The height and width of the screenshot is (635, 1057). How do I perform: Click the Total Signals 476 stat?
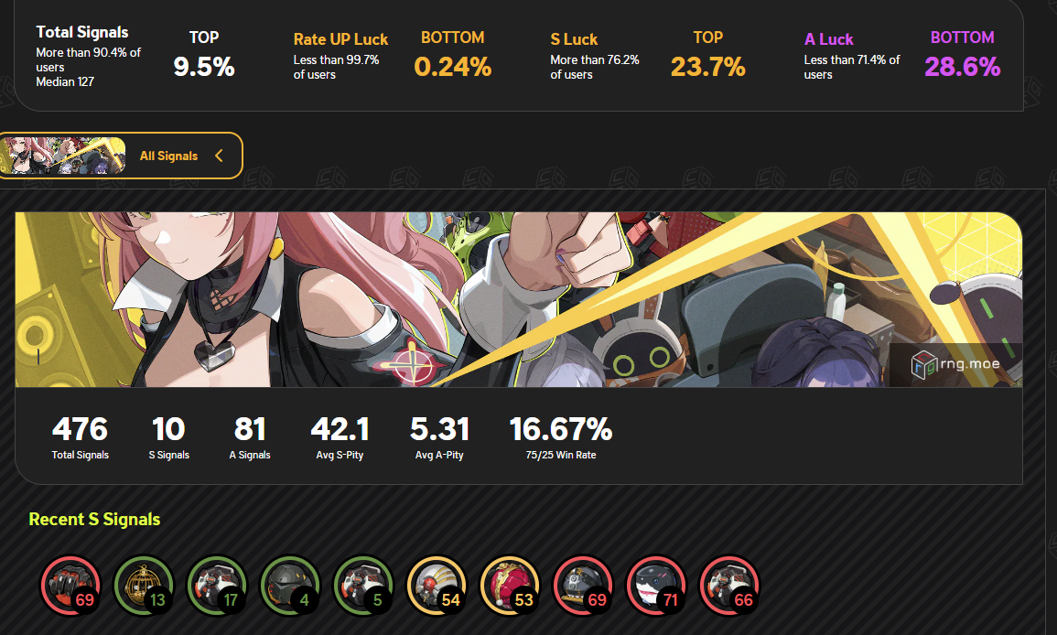click(x=81, y=436)
